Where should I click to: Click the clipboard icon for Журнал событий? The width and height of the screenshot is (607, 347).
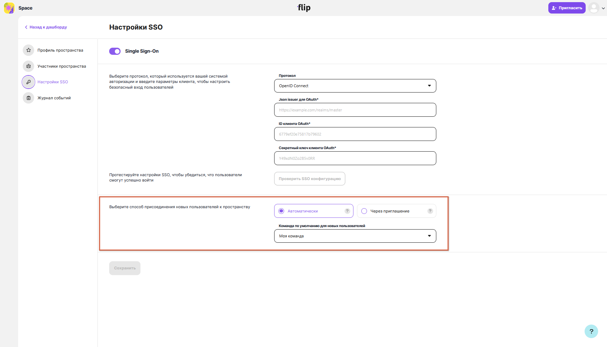point(28,98)
